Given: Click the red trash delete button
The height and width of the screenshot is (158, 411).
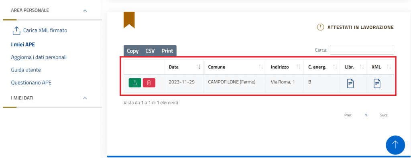Looking at the screenshot, I should 149,83.
